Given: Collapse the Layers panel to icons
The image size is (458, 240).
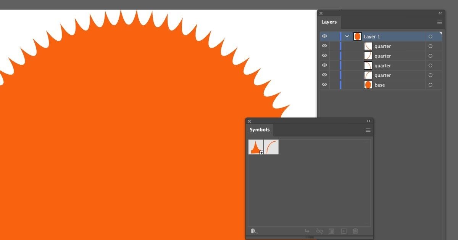Looking at the screenshot, I should (x=440, y=13).
